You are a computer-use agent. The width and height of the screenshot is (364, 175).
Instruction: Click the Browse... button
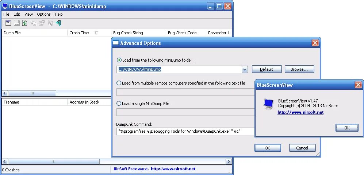299,69
